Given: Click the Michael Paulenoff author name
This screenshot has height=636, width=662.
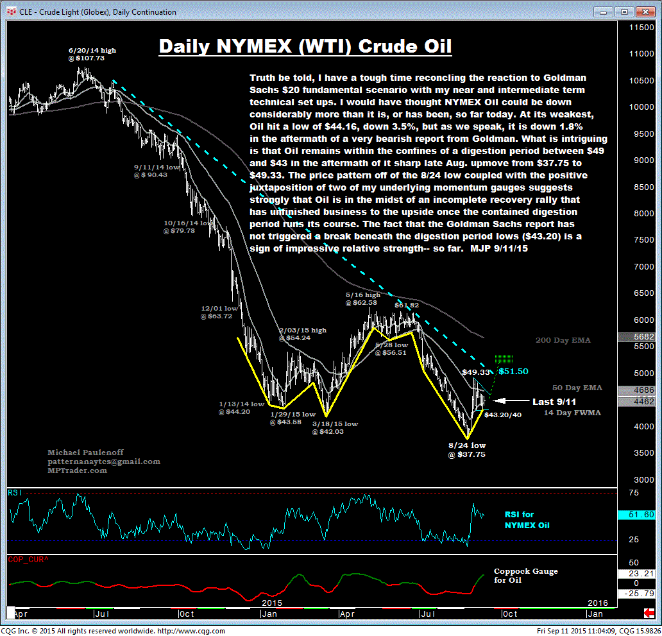Looking at the screenshot, I should (85, 452).
